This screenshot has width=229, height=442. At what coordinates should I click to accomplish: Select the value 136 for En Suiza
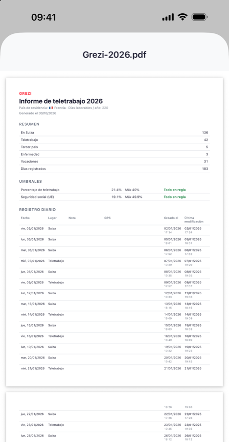[x=205, y=133]
